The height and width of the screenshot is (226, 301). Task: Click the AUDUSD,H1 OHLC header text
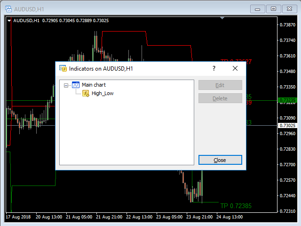tap(61, 21)
